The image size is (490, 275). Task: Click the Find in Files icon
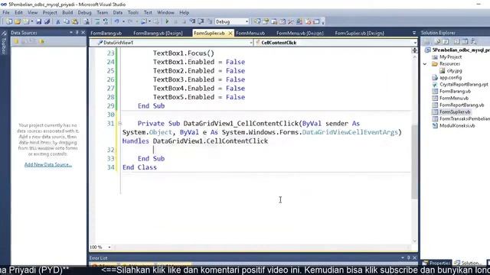pos(87,21)
